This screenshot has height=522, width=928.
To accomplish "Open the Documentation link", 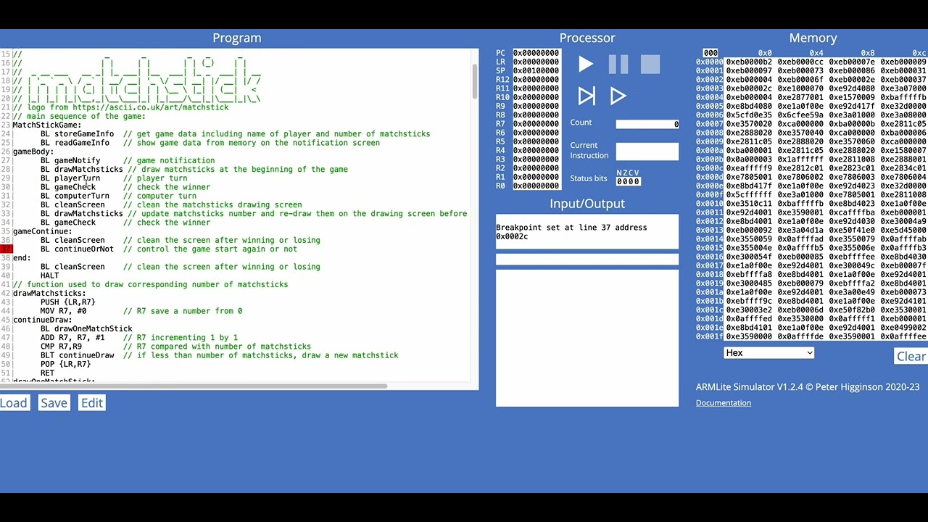I will [x=724, y=403].
